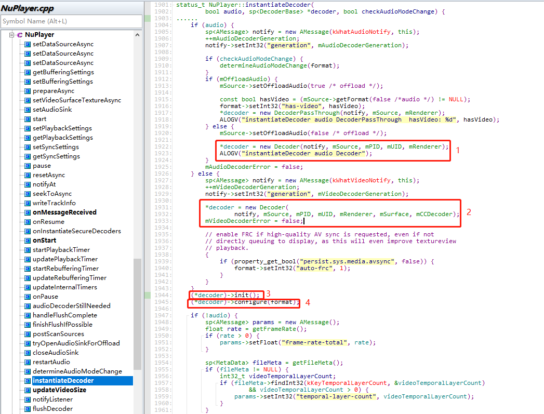Screen dimensions: 544x414
Task: Click icon beside onStart
Action: tap(28, 241)
